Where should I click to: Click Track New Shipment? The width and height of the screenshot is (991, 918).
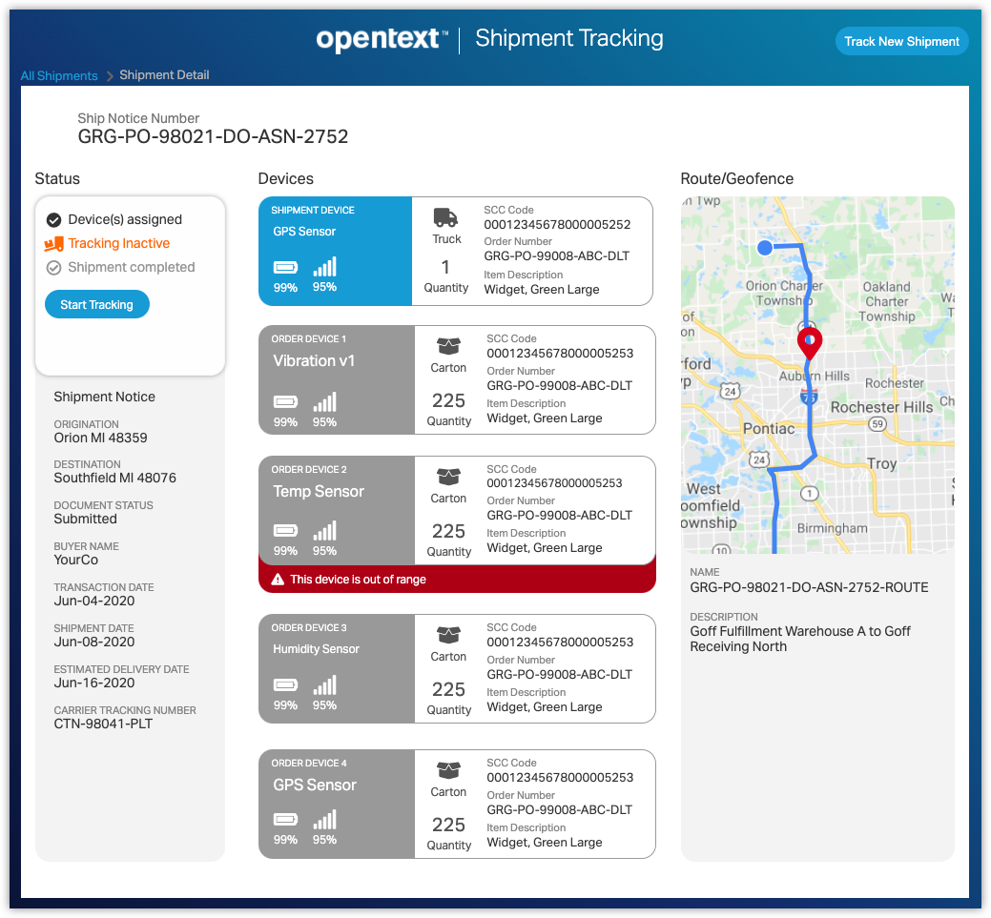[901, 41]
